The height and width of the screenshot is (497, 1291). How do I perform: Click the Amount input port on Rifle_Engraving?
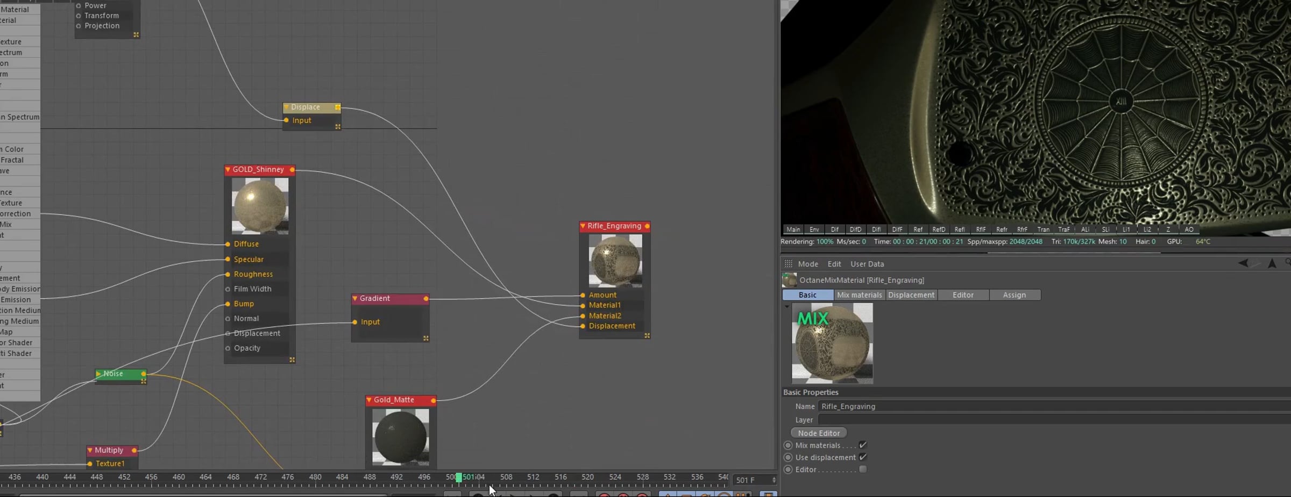(x=583, y=295)
